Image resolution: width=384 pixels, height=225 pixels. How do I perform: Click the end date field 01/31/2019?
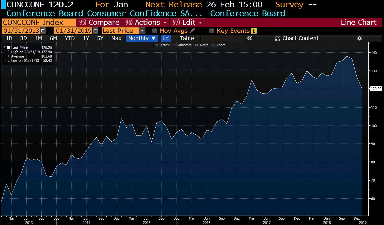pos(73,31)
